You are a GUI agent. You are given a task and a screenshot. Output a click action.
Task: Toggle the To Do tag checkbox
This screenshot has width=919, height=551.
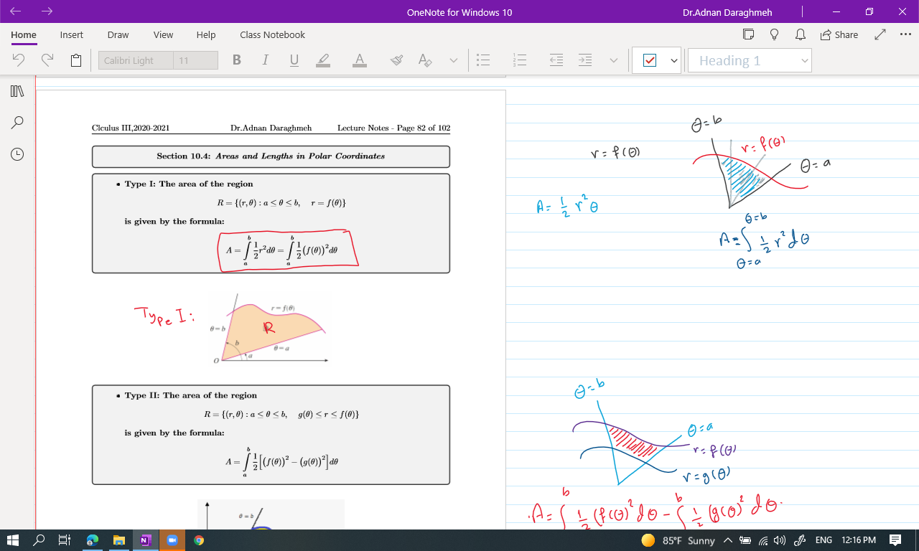pyautogui.click(x=650, y=61)
